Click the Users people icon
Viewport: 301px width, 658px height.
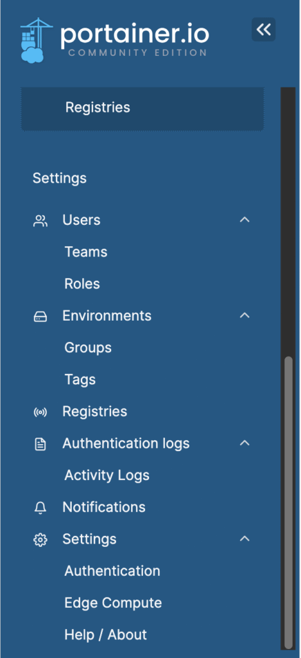[x=40, y=221]
